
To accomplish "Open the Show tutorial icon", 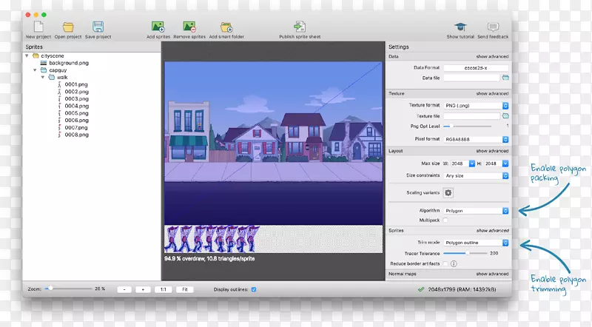I will 461,27.
